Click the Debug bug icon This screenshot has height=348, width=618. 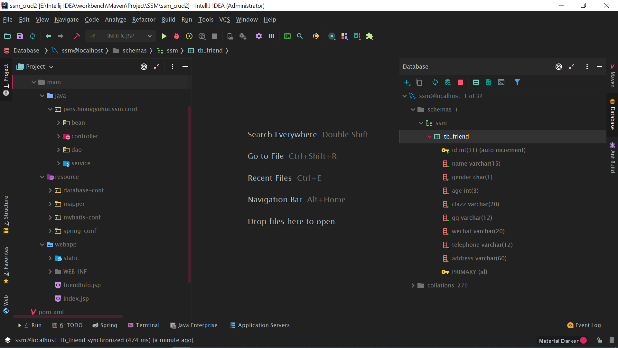176,36
